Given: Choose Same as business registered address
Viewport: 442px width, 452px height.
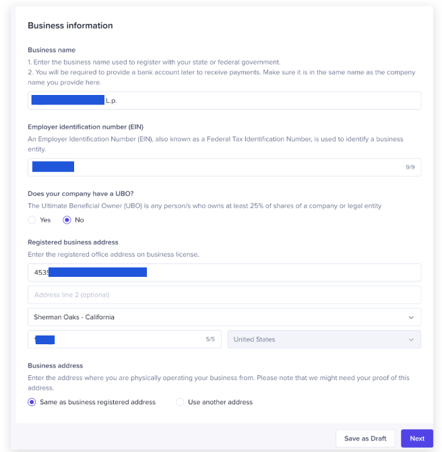Looking at the screenshot, I should [32, 402].
